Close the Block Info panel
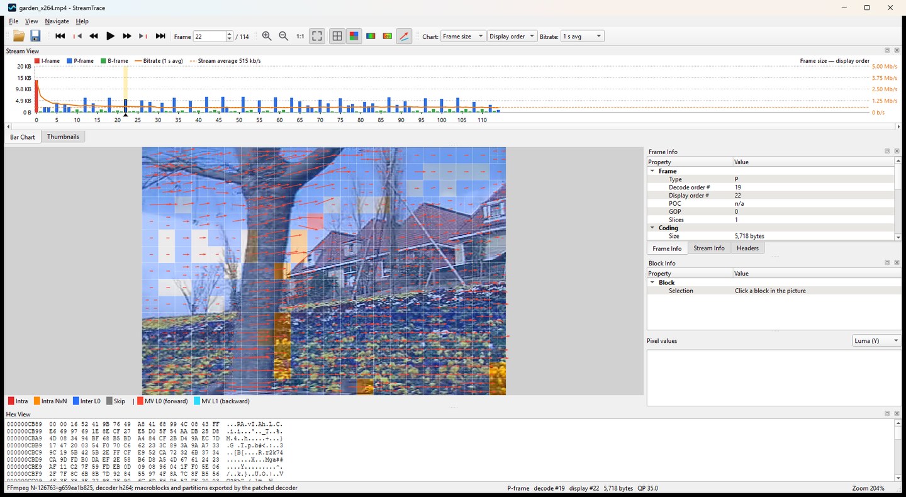This screenshot has height=497, width=906. [897, 262]
